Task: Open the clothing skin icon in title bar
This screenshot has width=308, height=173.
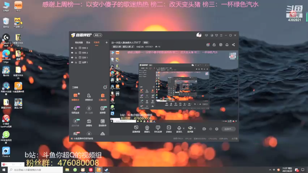Action: pos(216,35)
